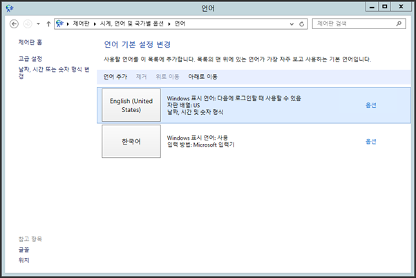Click 제거 toolbar command
Image resolution: width=416 pixels, height=278 pixels.
click(x=141, y=77)
